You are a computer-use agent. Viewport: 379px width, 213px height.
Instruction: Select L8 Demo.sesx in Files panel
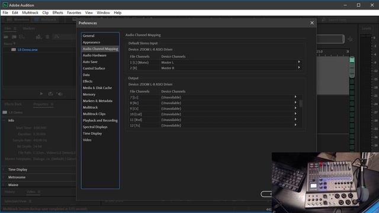[28, 50]
